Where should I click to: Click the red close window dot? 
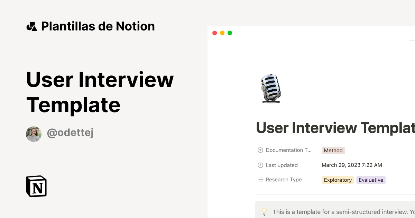click(x=214, y=33)
